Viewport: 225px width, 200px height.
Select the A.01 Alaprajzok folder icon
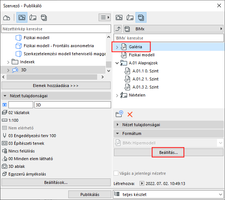124,63
